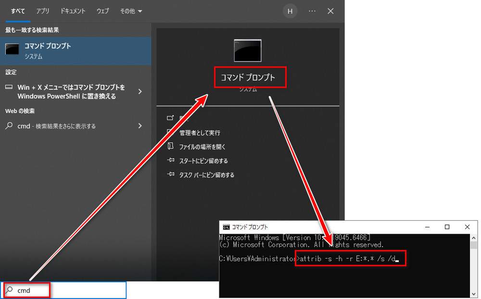This screenshot has height=299, width=481.
Task: Switch to the アプリ tab
Action: [x=42, y=11]
